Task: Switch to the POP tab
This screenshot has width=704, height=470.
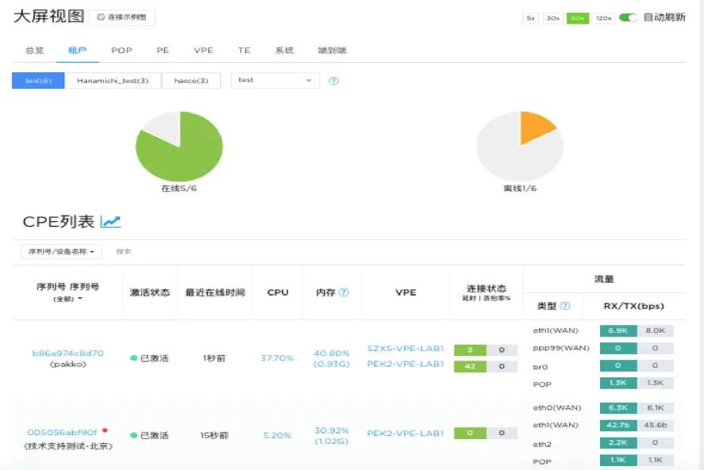Action: click(x=121, y=50)
